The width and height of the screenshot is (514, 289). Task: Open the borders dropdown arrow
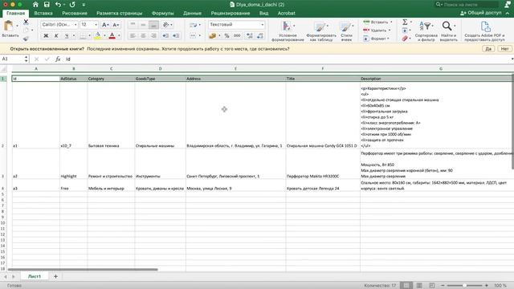point(89,35)
